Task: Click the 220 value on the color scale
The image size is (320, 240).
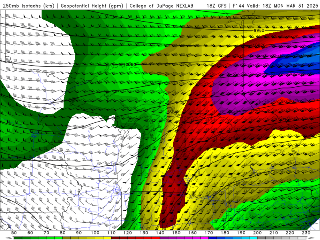Action: point(290,233)
